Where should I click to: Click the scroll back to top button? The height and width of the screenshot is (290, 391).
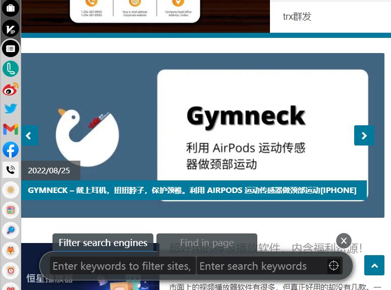[x=374, y=265]
